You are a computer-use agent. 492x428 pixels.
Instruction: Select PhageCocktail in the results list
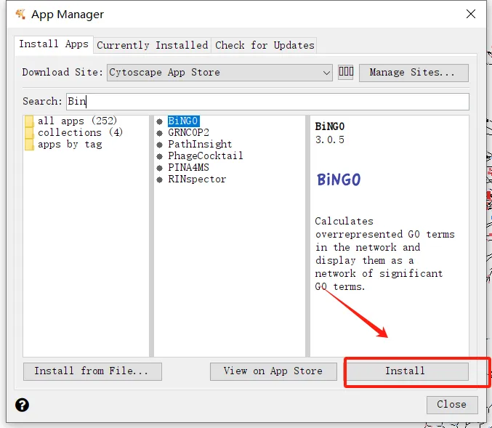click(x=206, y=156)
